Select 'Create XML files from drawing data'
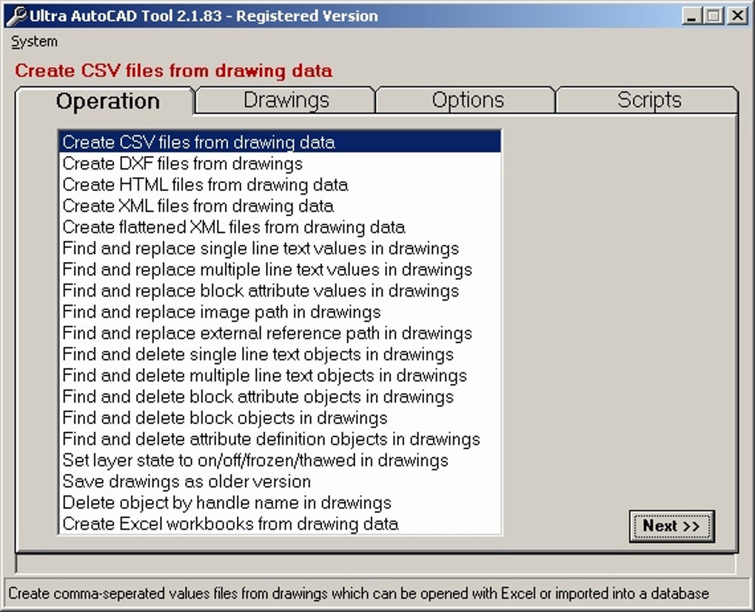Screen dimensions: 755x612 click(x=280, y=206)
